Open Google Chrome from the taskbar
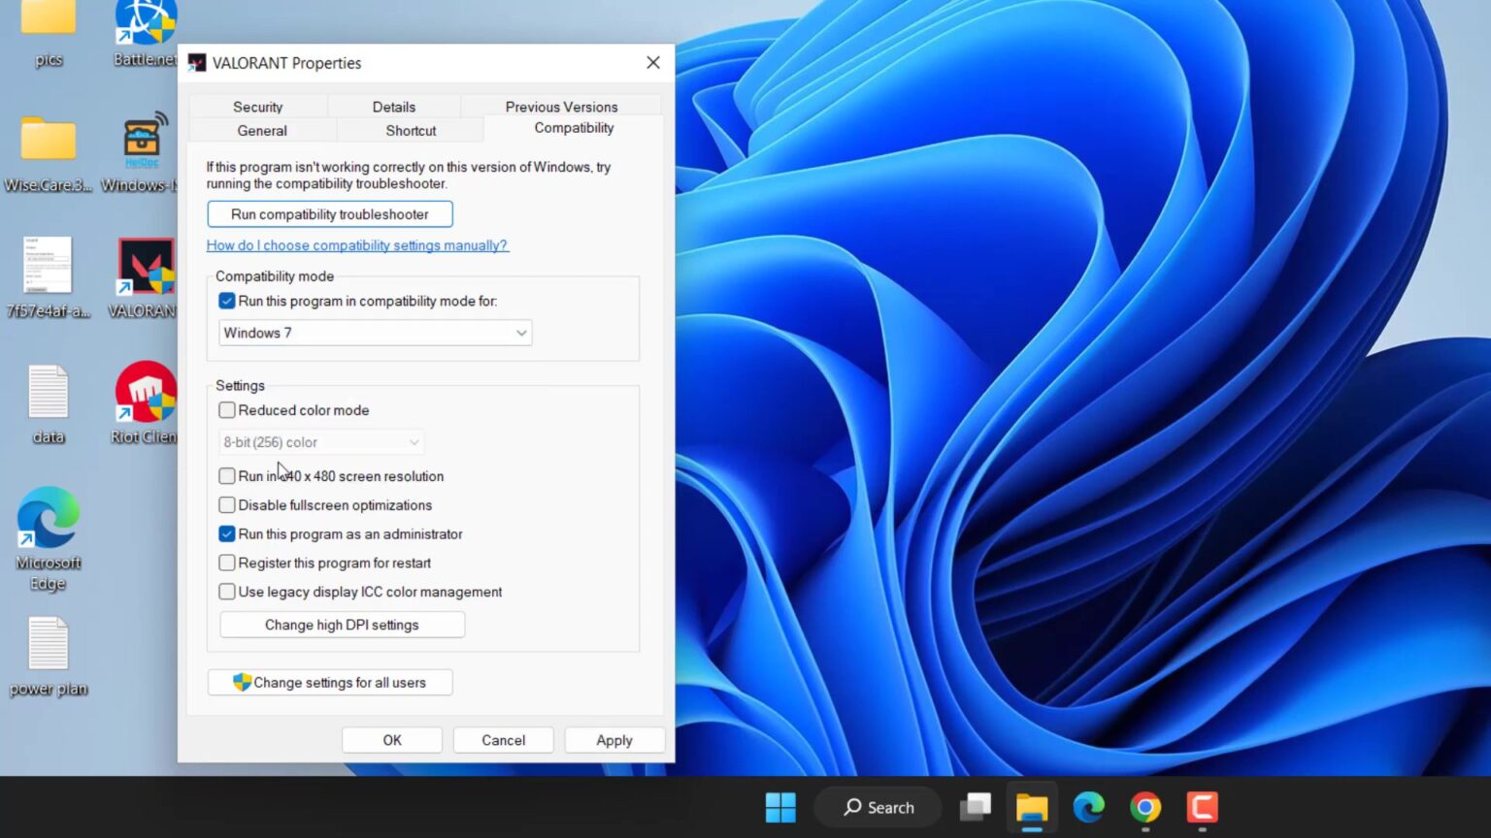 [1144, 807]
